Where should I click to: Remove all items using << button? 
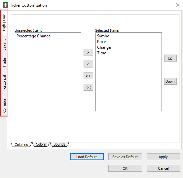tap(88, 87)
